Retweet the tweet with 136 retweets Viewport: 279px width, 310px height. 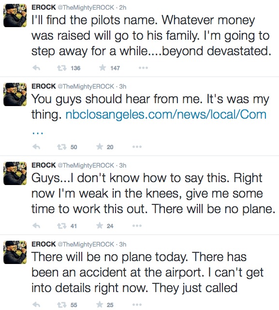(x=62, y=68)
